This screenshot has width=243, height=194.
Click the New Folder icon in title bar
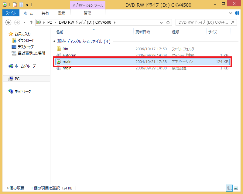(21, 5)
